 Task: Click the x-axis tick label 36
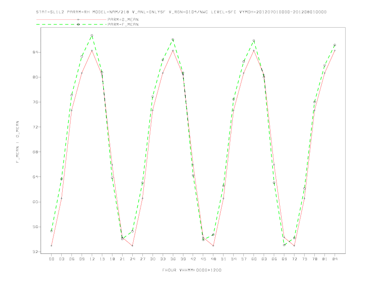tap(173, 259)
